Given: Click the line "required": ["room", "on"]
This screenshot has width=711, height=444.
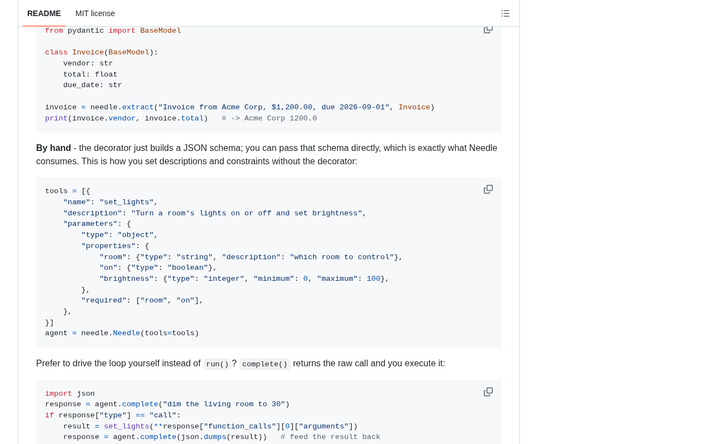Looking at the screenshot, I should [x=142, y=300].
